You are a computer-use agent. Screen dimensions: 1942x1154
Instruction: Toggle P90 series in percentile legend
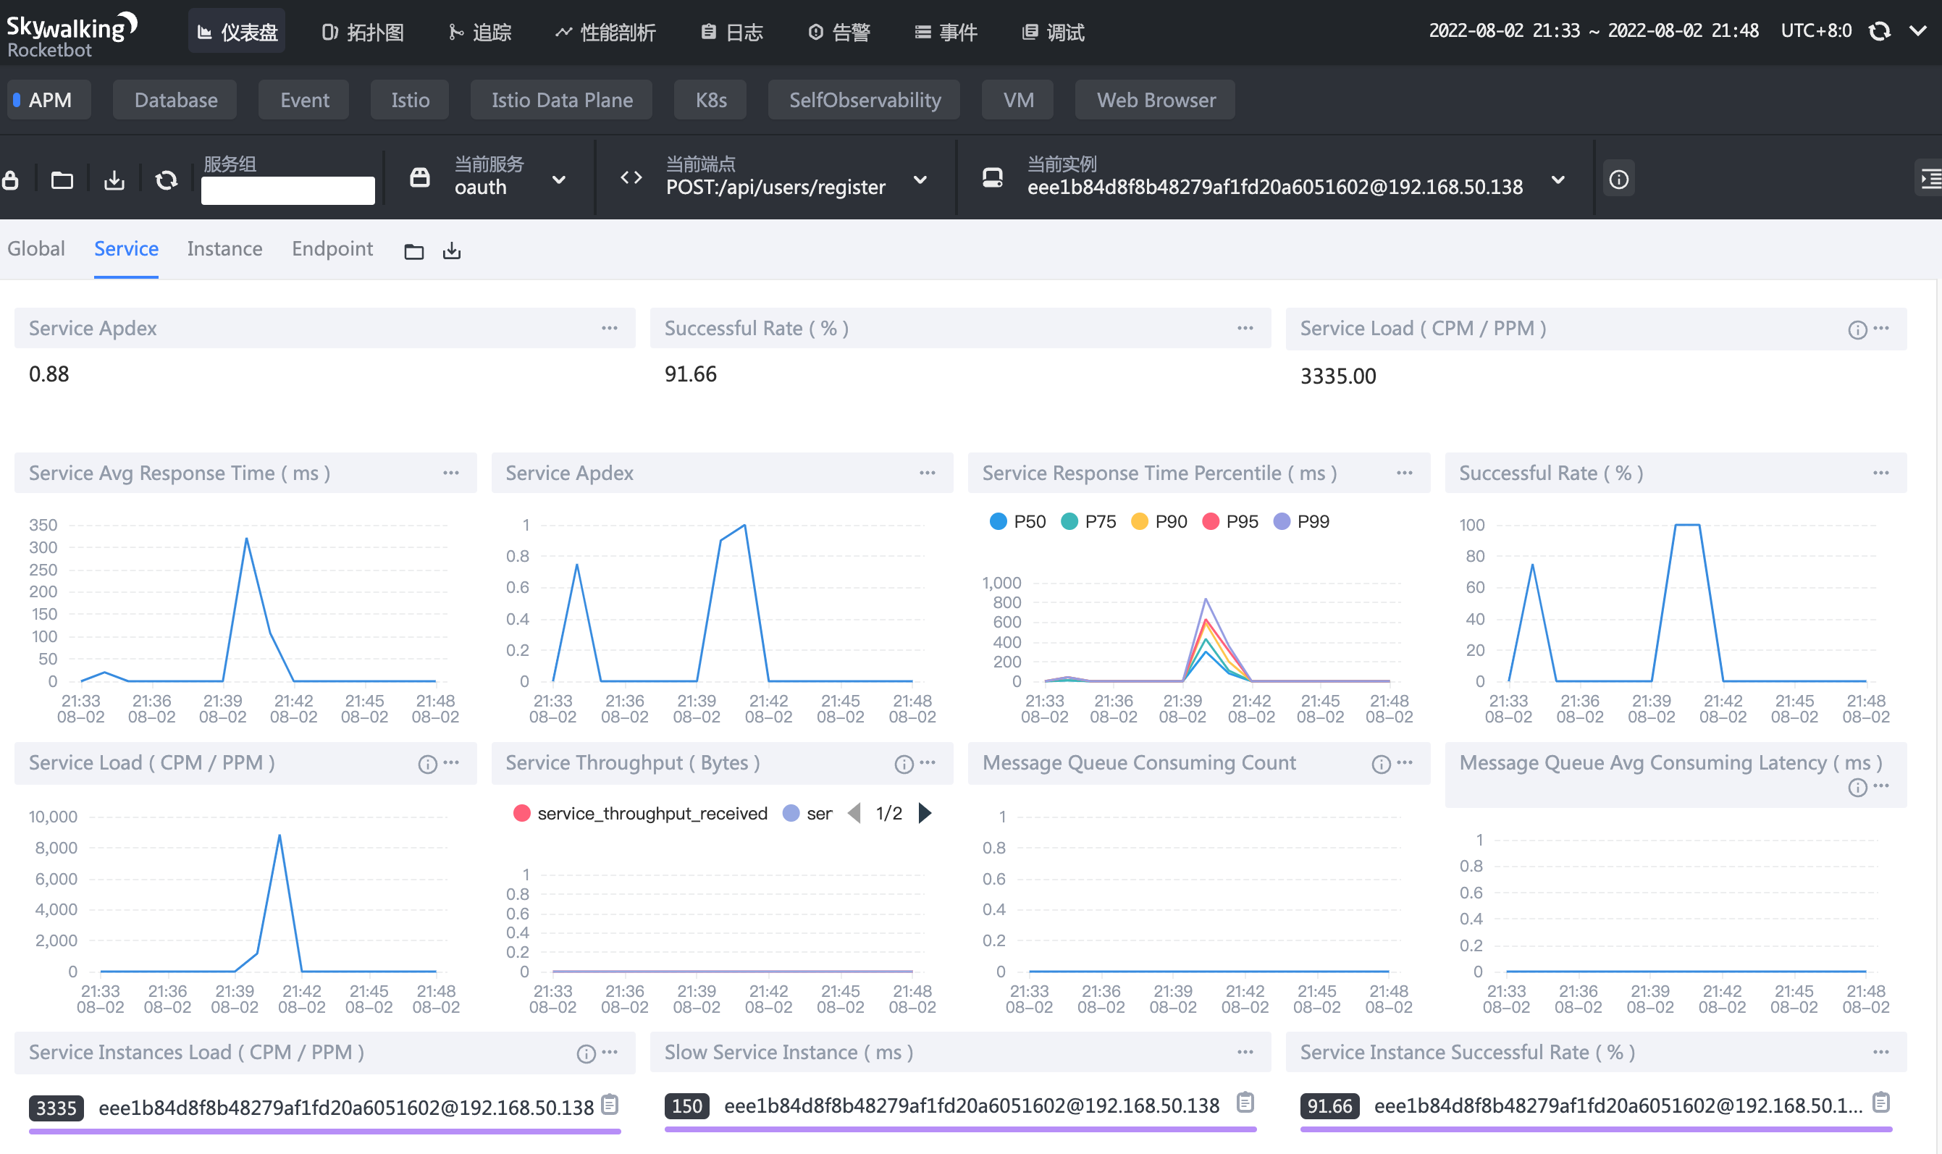click(x=1159, y=521)
